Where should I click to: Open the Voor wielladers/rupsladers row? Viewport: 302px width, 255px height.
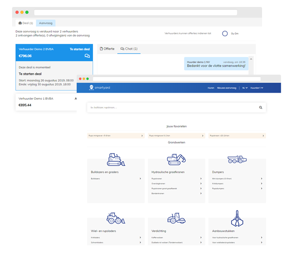pyautogui.click(x=237, y=242)
